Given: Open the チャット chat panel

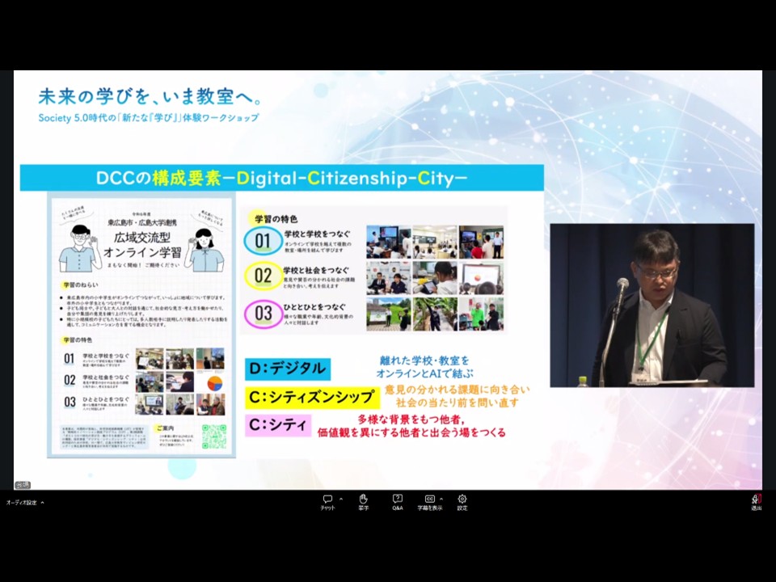Looking at the screenshot, I should click(x=327, y=502).
